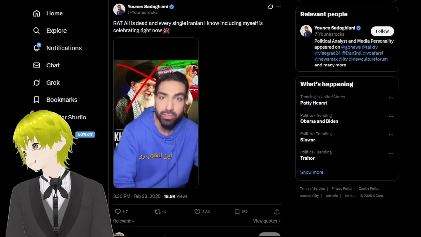Open the Chat envelope icon

click(x=37, y=65)
